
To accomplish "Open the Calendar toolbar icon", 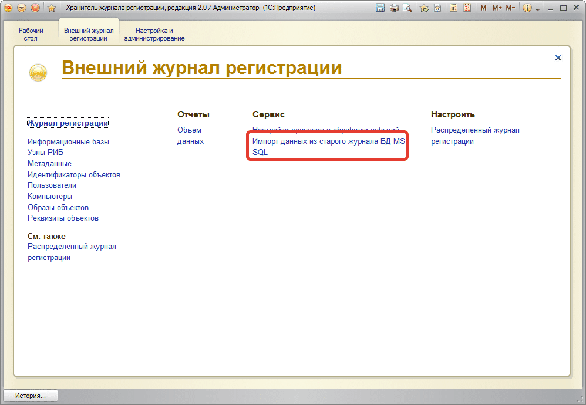I will (x=467, y=8).
